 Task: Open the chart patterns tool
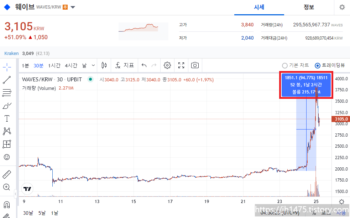click(x=7, y=131)
